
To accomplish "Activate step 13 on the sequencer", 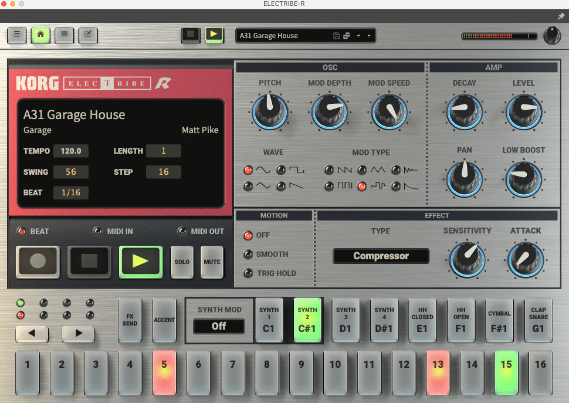I will coord(438,372).
